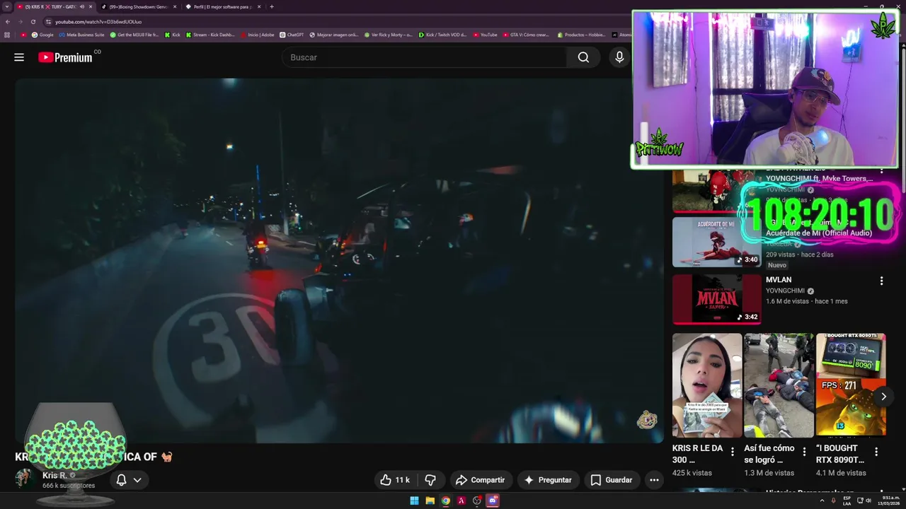
Task: Open options for KRIS R LE DA short
Action: pos(733,452)
